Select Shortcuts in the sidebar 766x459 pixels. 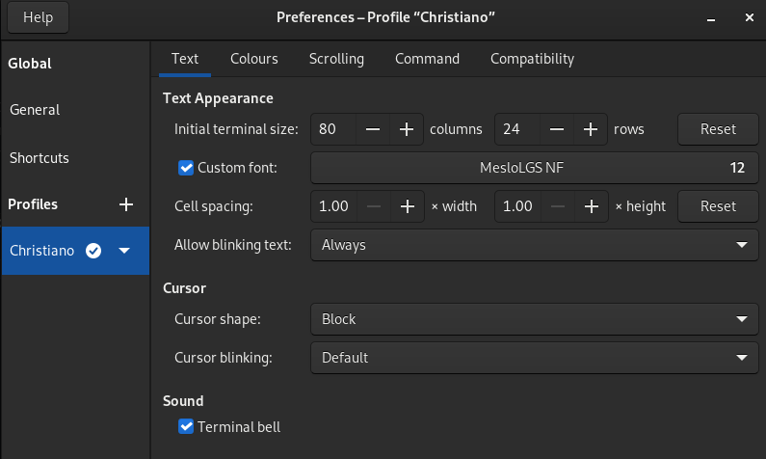pos(40,157)
